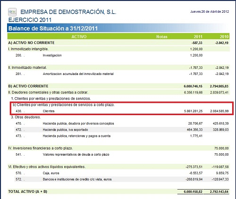
Task: Click total 2011 value '6.080.158,82'
Action: click(x=193, y=192)
